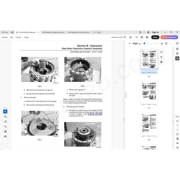The image size is (180, 180).
Task: Click the document vertical scrollbar
Action: pyautogui.click(x=124, y=120)
